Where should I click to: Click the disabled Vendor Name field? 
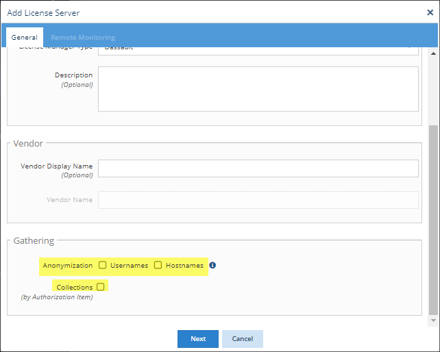tap(258, 200)
